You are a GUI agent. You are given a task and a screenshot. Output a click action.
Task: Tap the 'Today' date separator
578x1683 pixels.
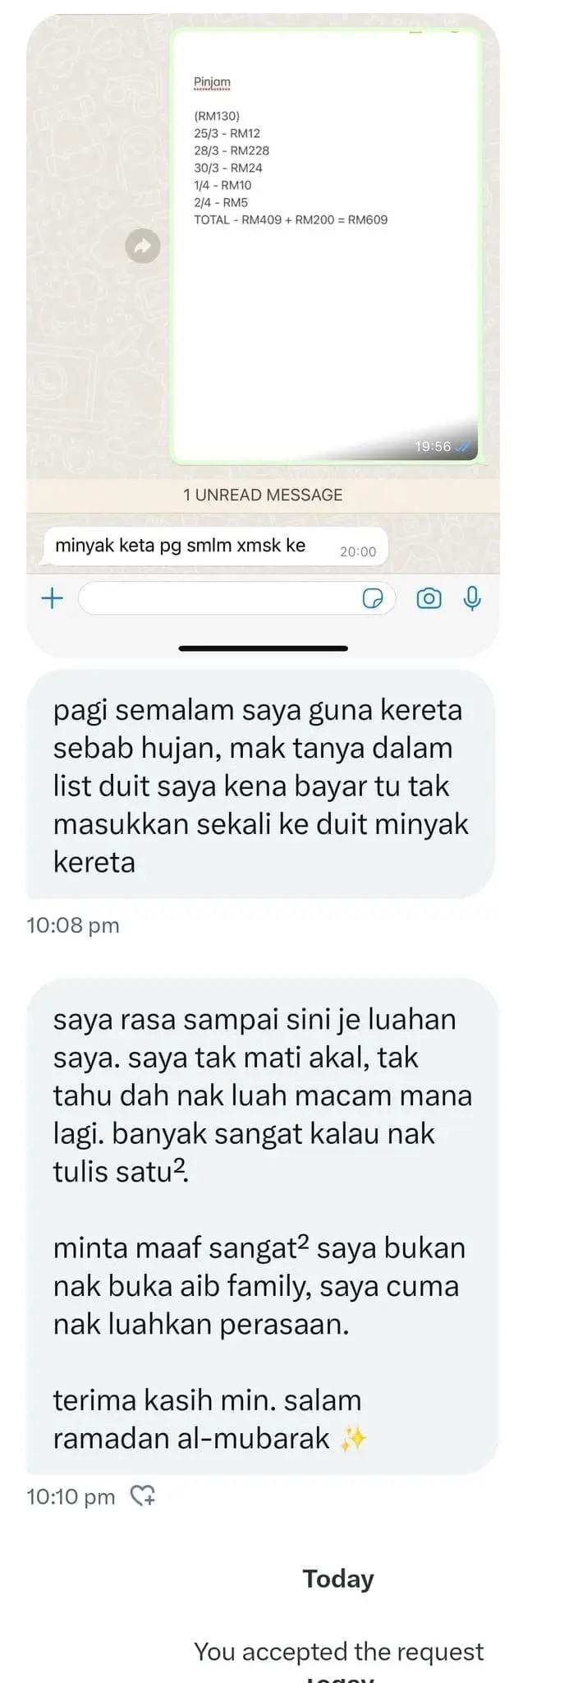[x=338, y=1579]
